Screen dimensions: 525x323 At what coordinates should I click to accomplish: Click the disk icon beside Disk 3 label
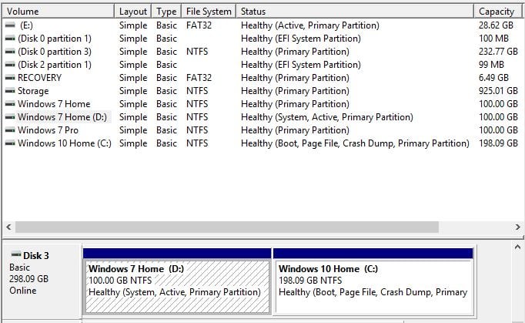15,254
